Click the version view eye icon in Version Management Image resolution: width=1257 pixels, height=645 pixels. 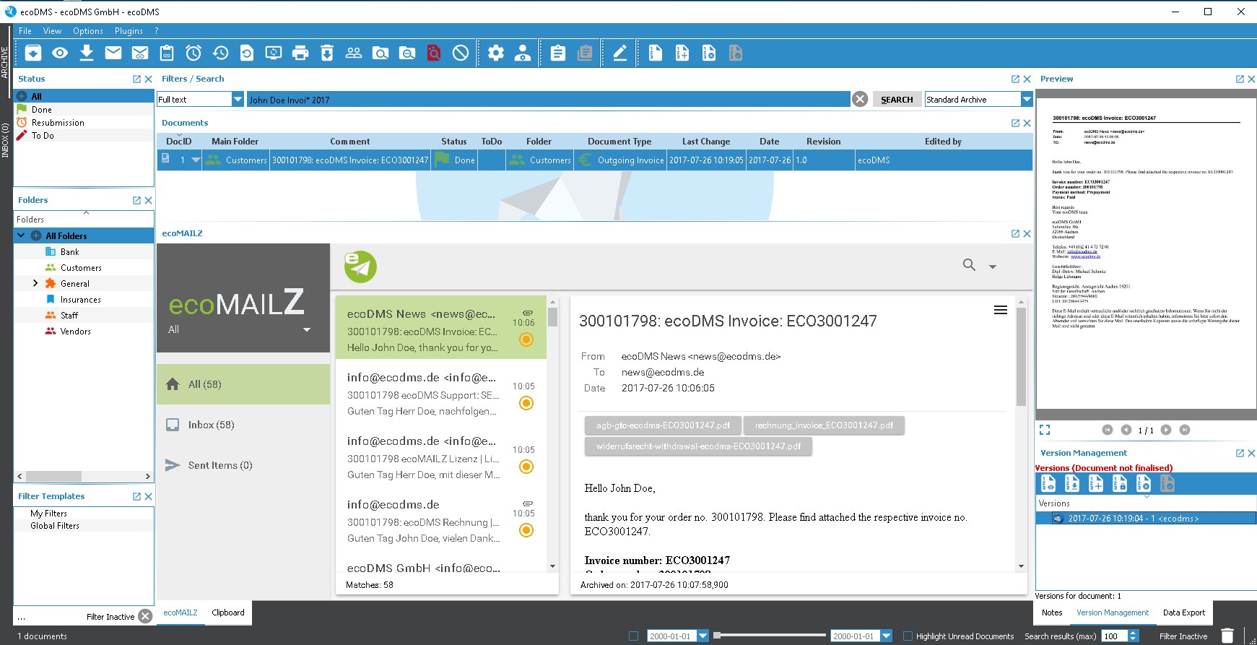click(x=1048, y=483)
